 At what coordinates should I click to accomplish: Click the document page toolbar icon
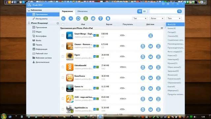click(x=108, y=19)
